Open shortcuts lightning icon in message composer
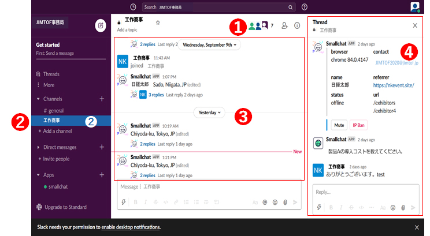This screenshot has width=430, height=236. 124,202
